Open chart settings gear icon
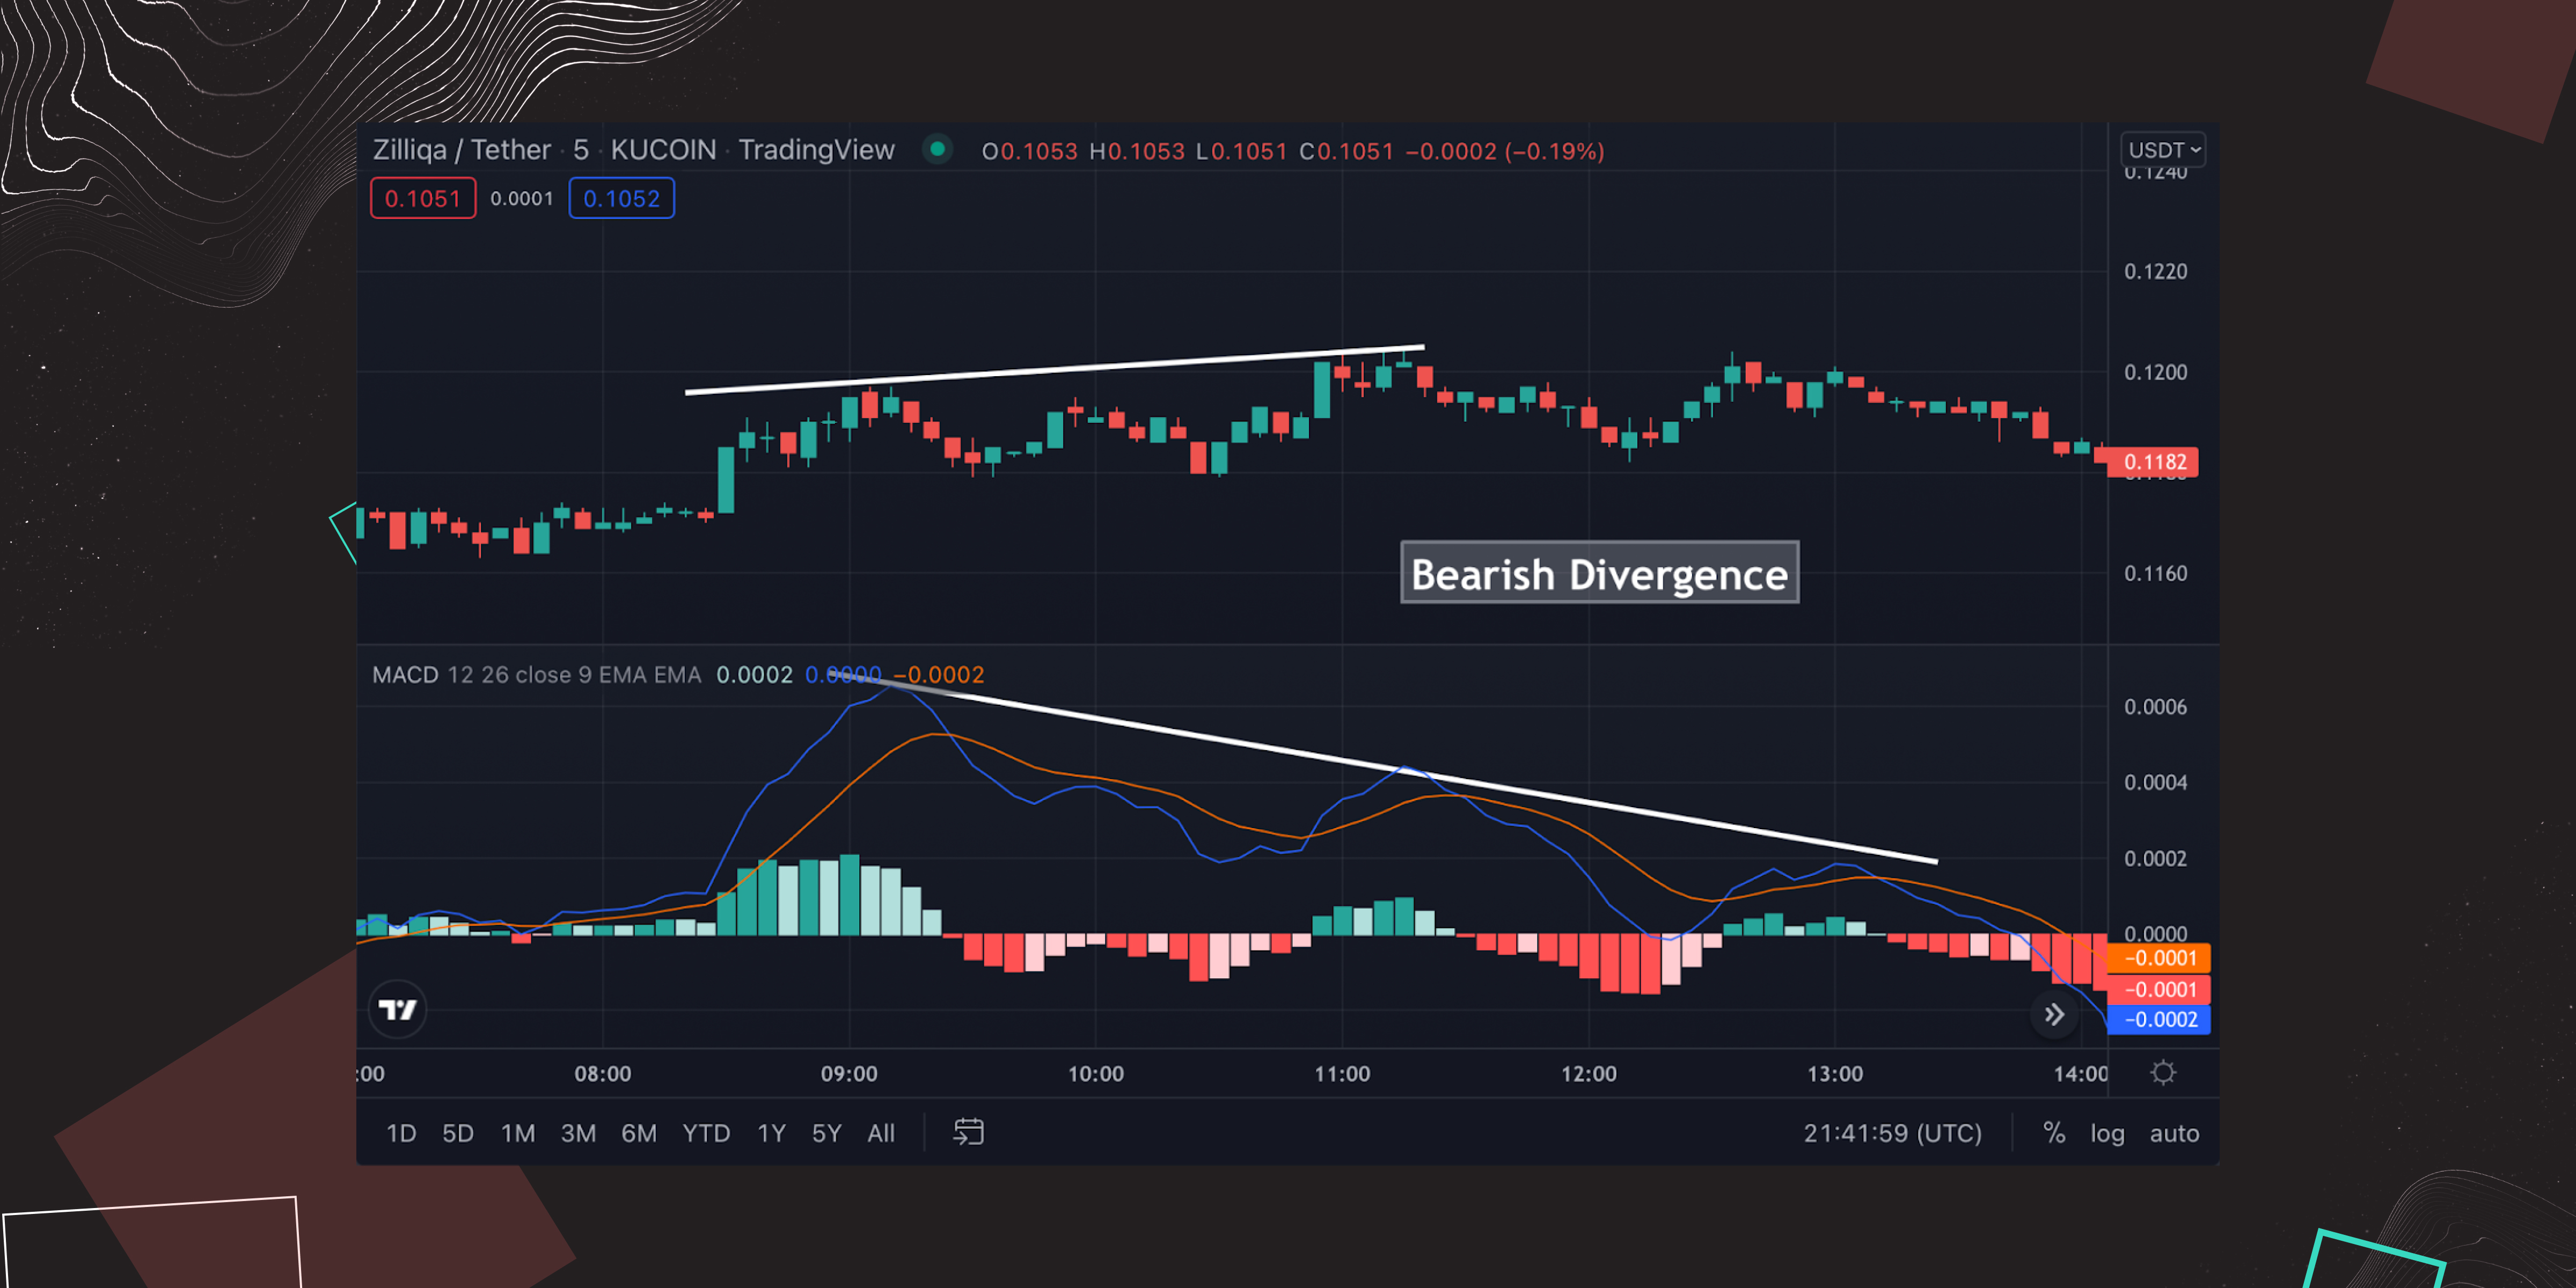2576x1288 pixels. pos(2163,1073)
